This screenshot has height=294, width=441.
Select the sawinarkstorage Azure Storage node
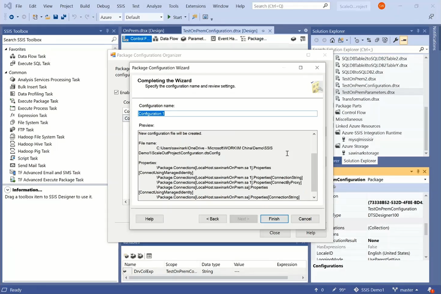tap(363, 153)
